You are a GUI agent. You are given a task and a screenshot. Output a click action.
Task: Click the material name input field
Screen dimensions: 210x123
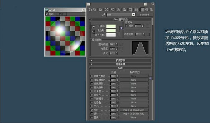119,15
